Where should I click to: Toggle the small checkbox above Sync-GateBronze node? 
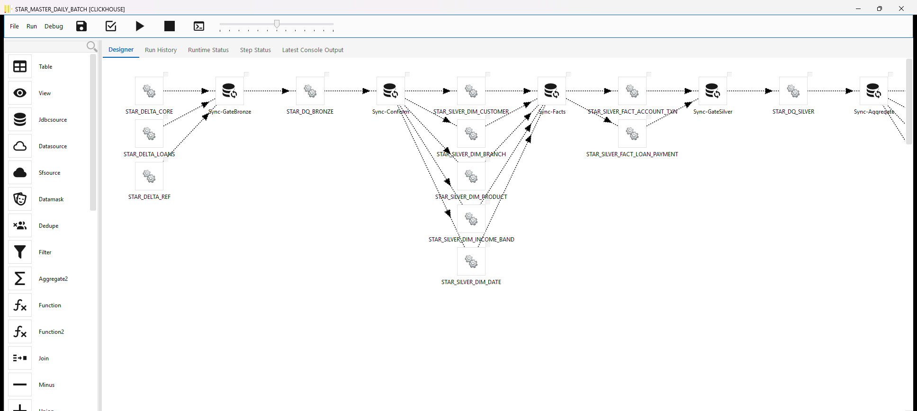coord(246,74)
